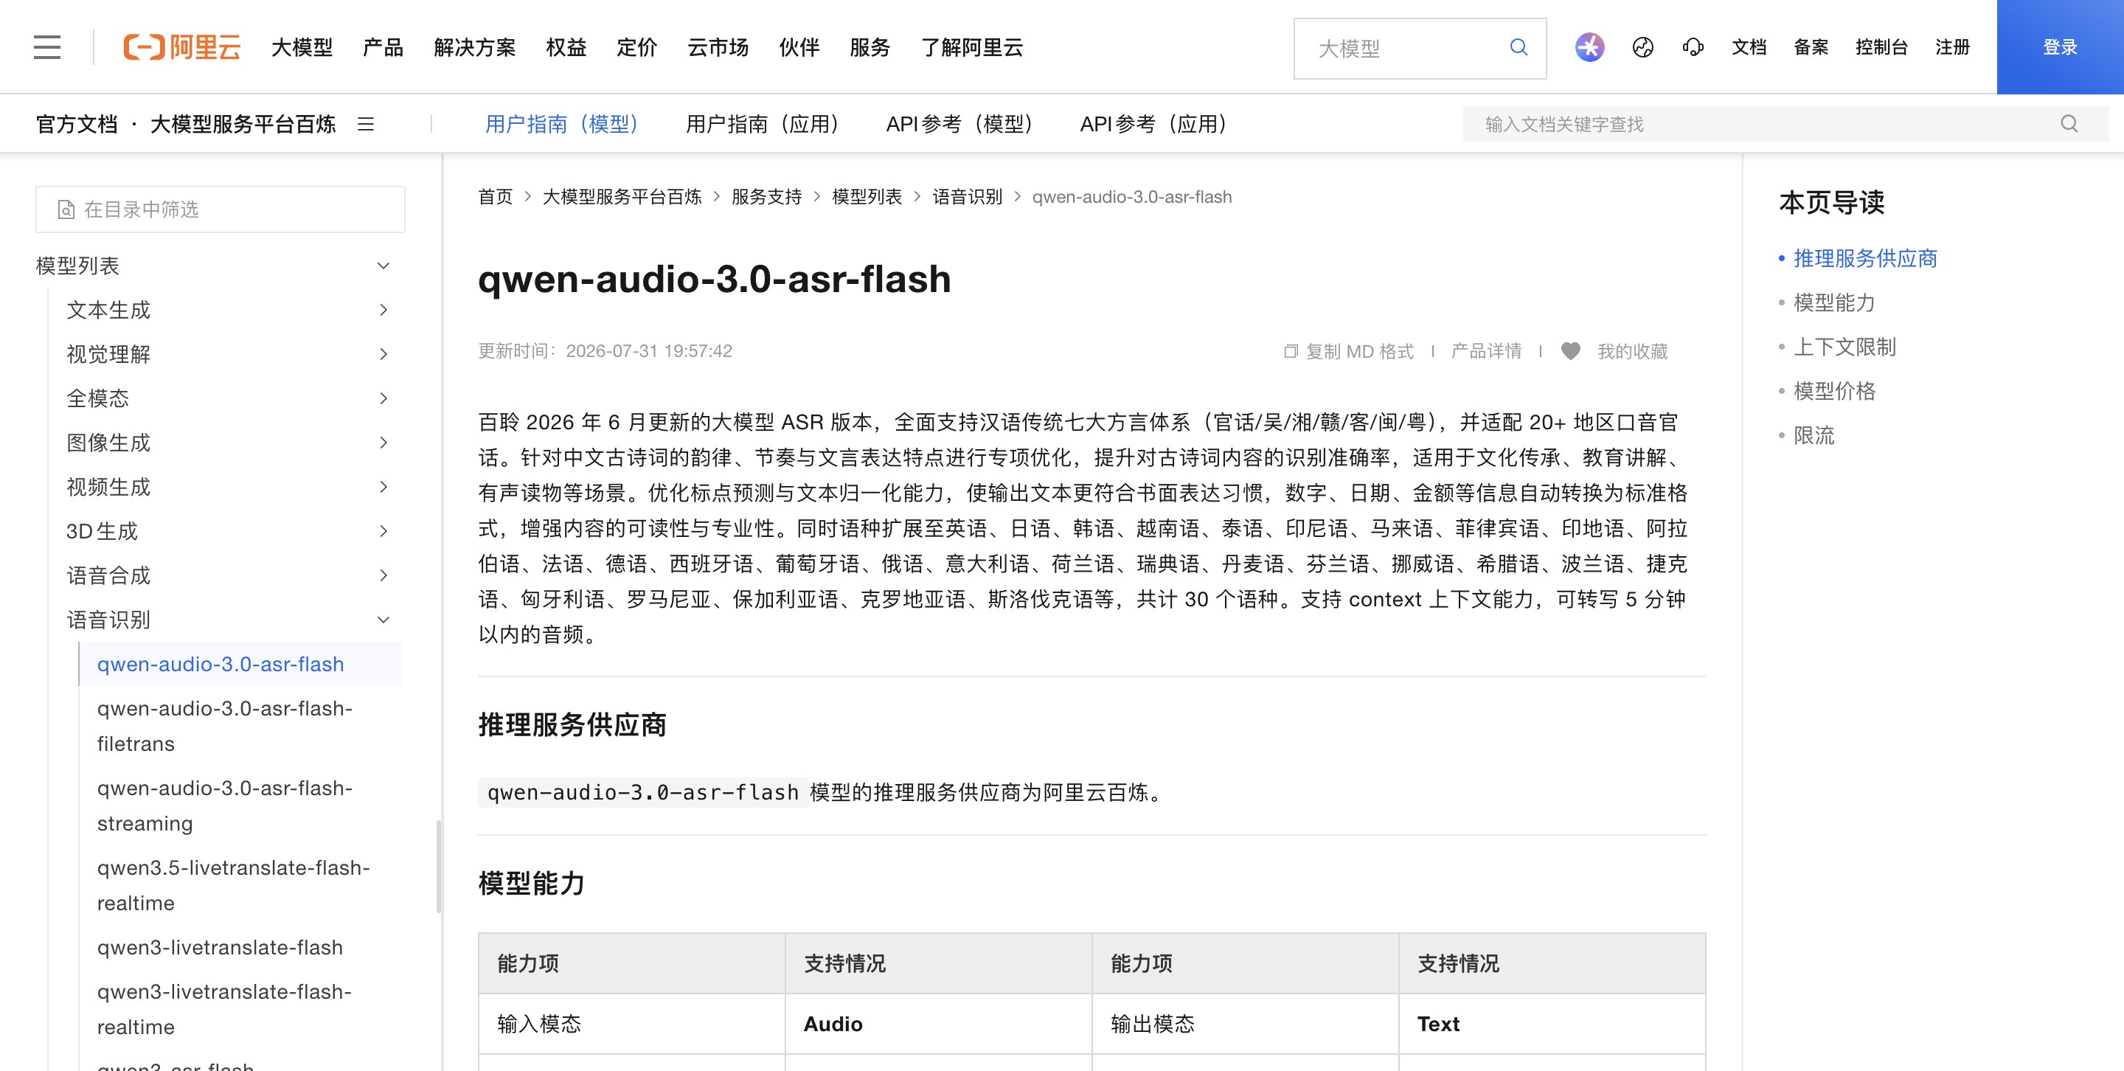Expand the 文本生成 category

(x=383, y=310)
